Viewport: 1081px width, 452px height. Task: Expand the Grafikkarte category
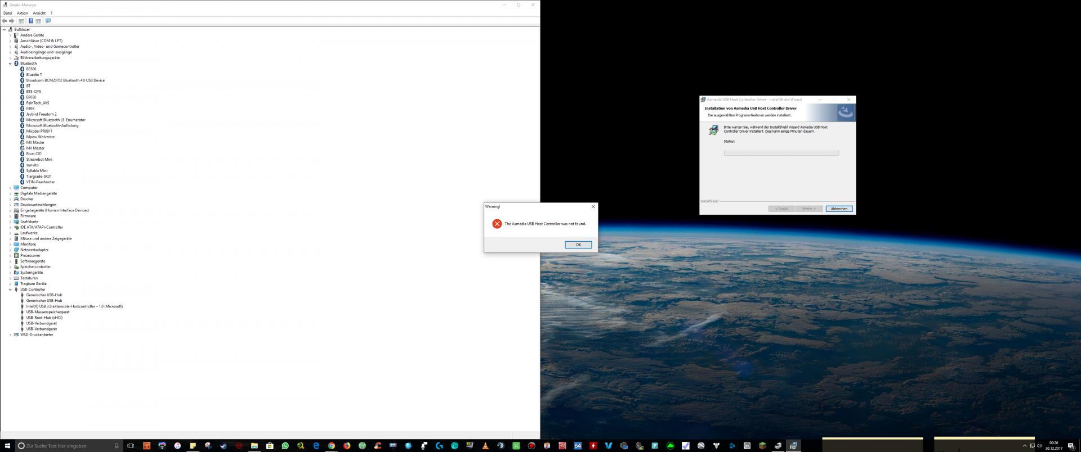click(x=10, y=222)
